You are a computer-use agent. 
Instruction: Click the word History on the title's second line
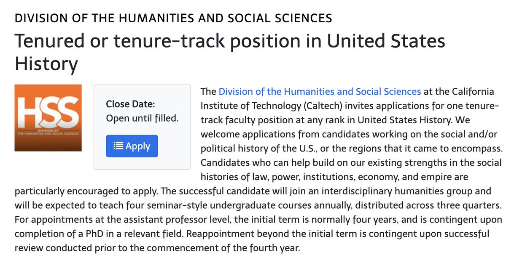(x=46, y=64)
